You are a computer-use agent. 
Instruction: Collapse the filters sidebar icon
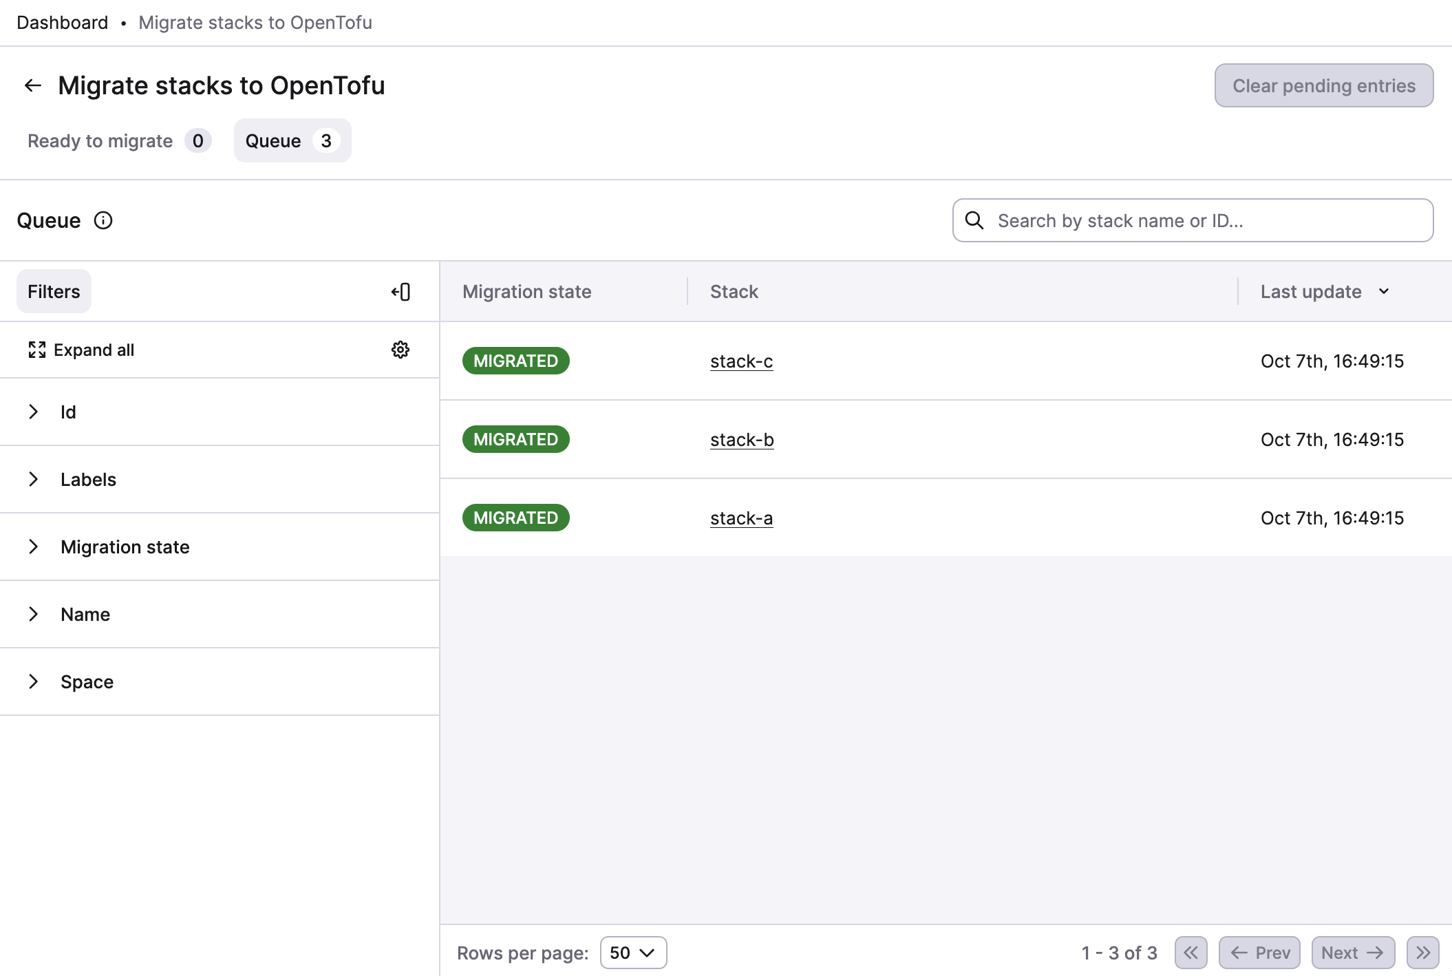coord(401,292)
